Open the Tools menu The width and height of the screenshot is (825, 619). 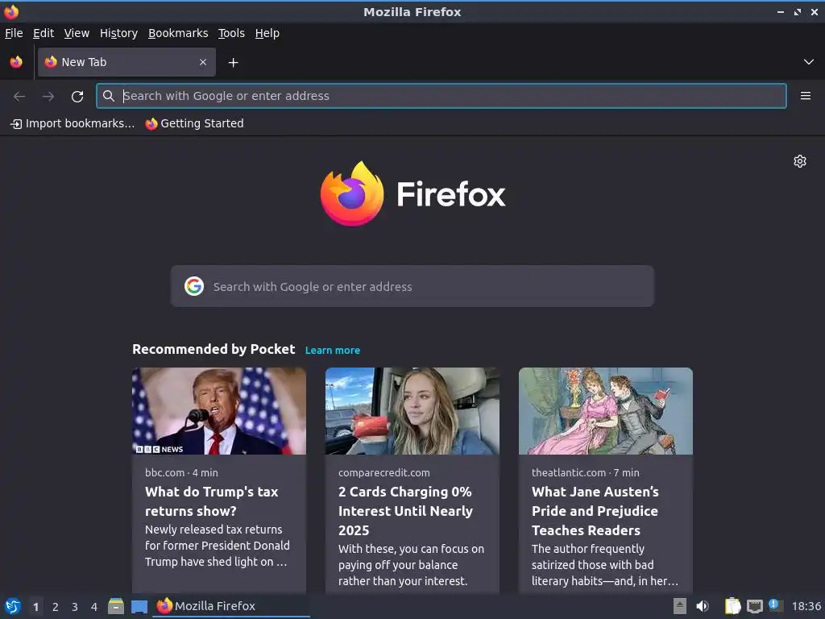[x=231, y=33]
